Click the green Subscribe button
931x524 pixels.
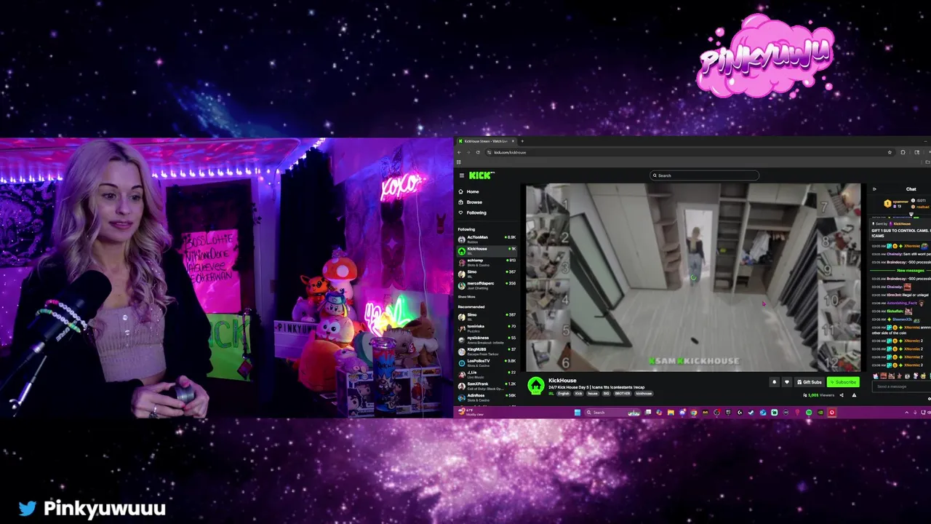[844, 382]
